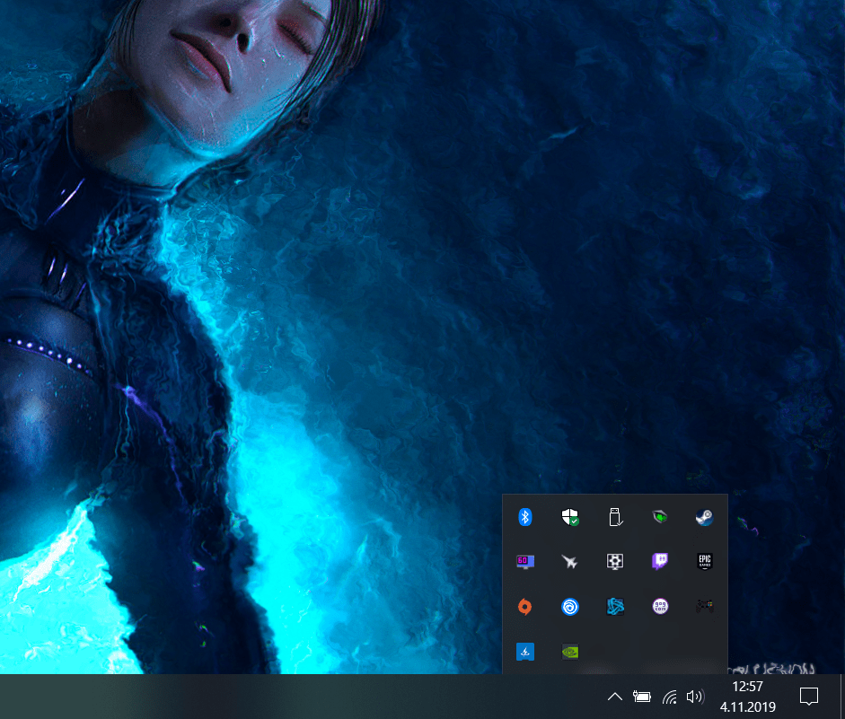Viewport: 845px width, 719px height.
Task: Click the game controller tray icon
Action: (704, 607)
